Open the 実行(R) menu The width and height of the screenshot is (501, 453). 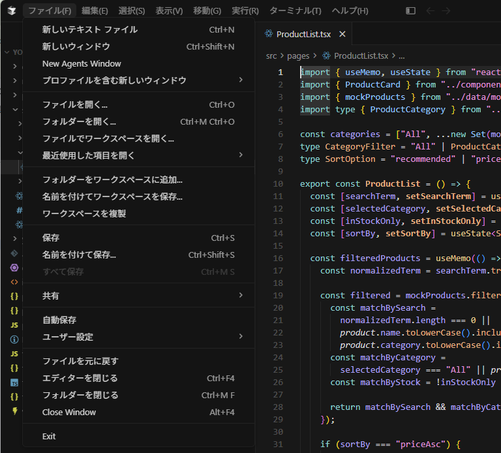coord(245,11)
